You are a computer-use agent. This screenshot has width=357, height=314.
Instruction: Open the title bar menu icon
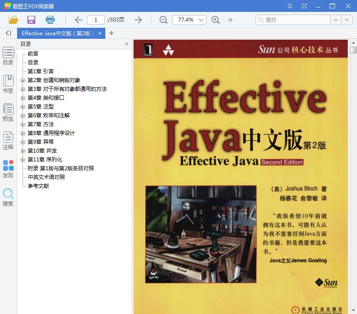(x=290, y=6)
